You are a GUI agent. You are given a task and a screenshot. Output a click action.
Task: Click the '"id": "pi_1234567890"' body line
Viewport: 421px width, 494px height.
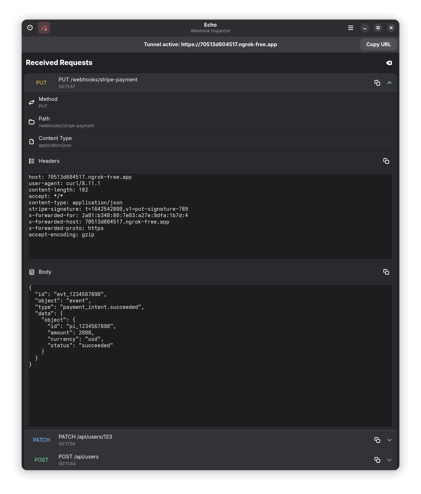coord(82,326)
